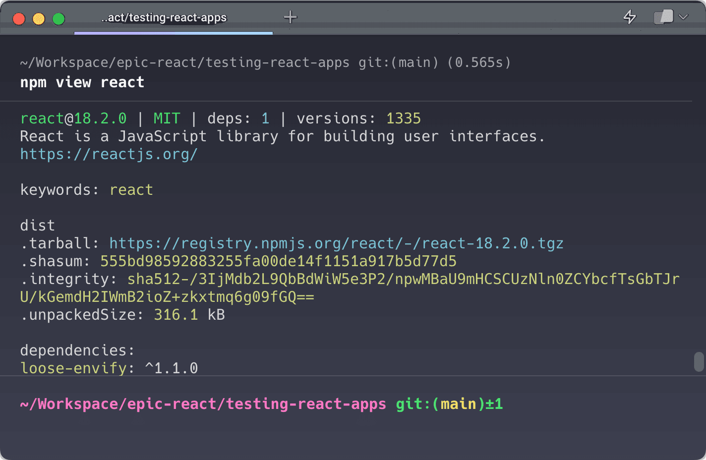Close the window with red button

[x=19, y=19]
